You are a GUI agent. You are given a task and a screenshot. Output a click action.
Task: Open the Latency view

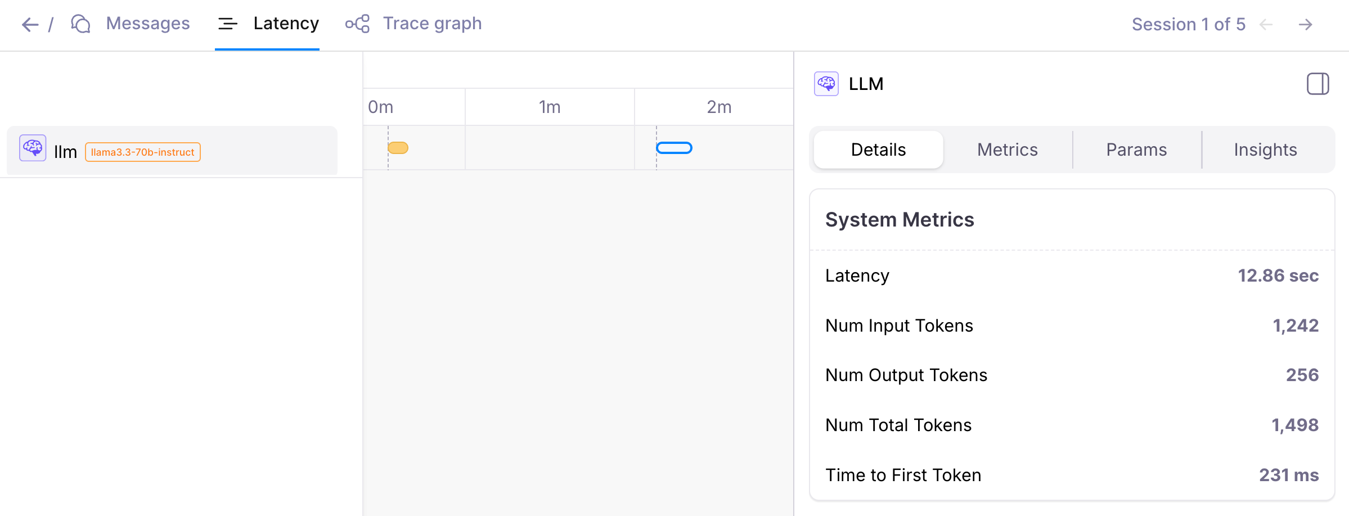[x=286, y=24]
